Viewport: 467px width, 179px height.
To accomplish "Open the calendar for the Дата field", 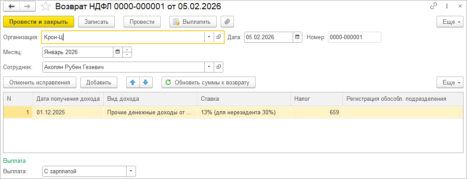I will [x=298, y=37].
